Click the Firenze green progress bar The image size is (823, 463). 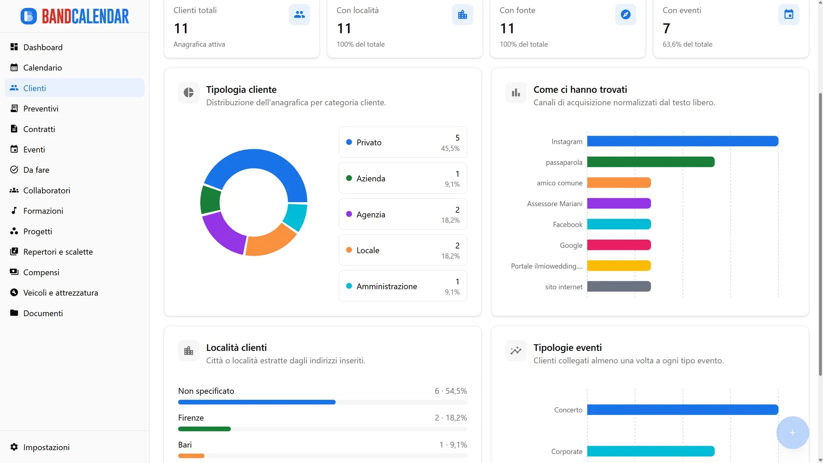pyautogui.click(x=204, y=429)
